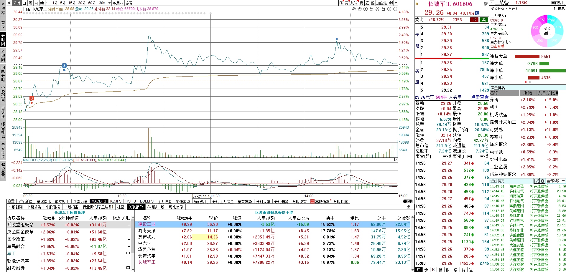Open 短线精灵 settings gear
566x272 pixels.
(542, 181)
